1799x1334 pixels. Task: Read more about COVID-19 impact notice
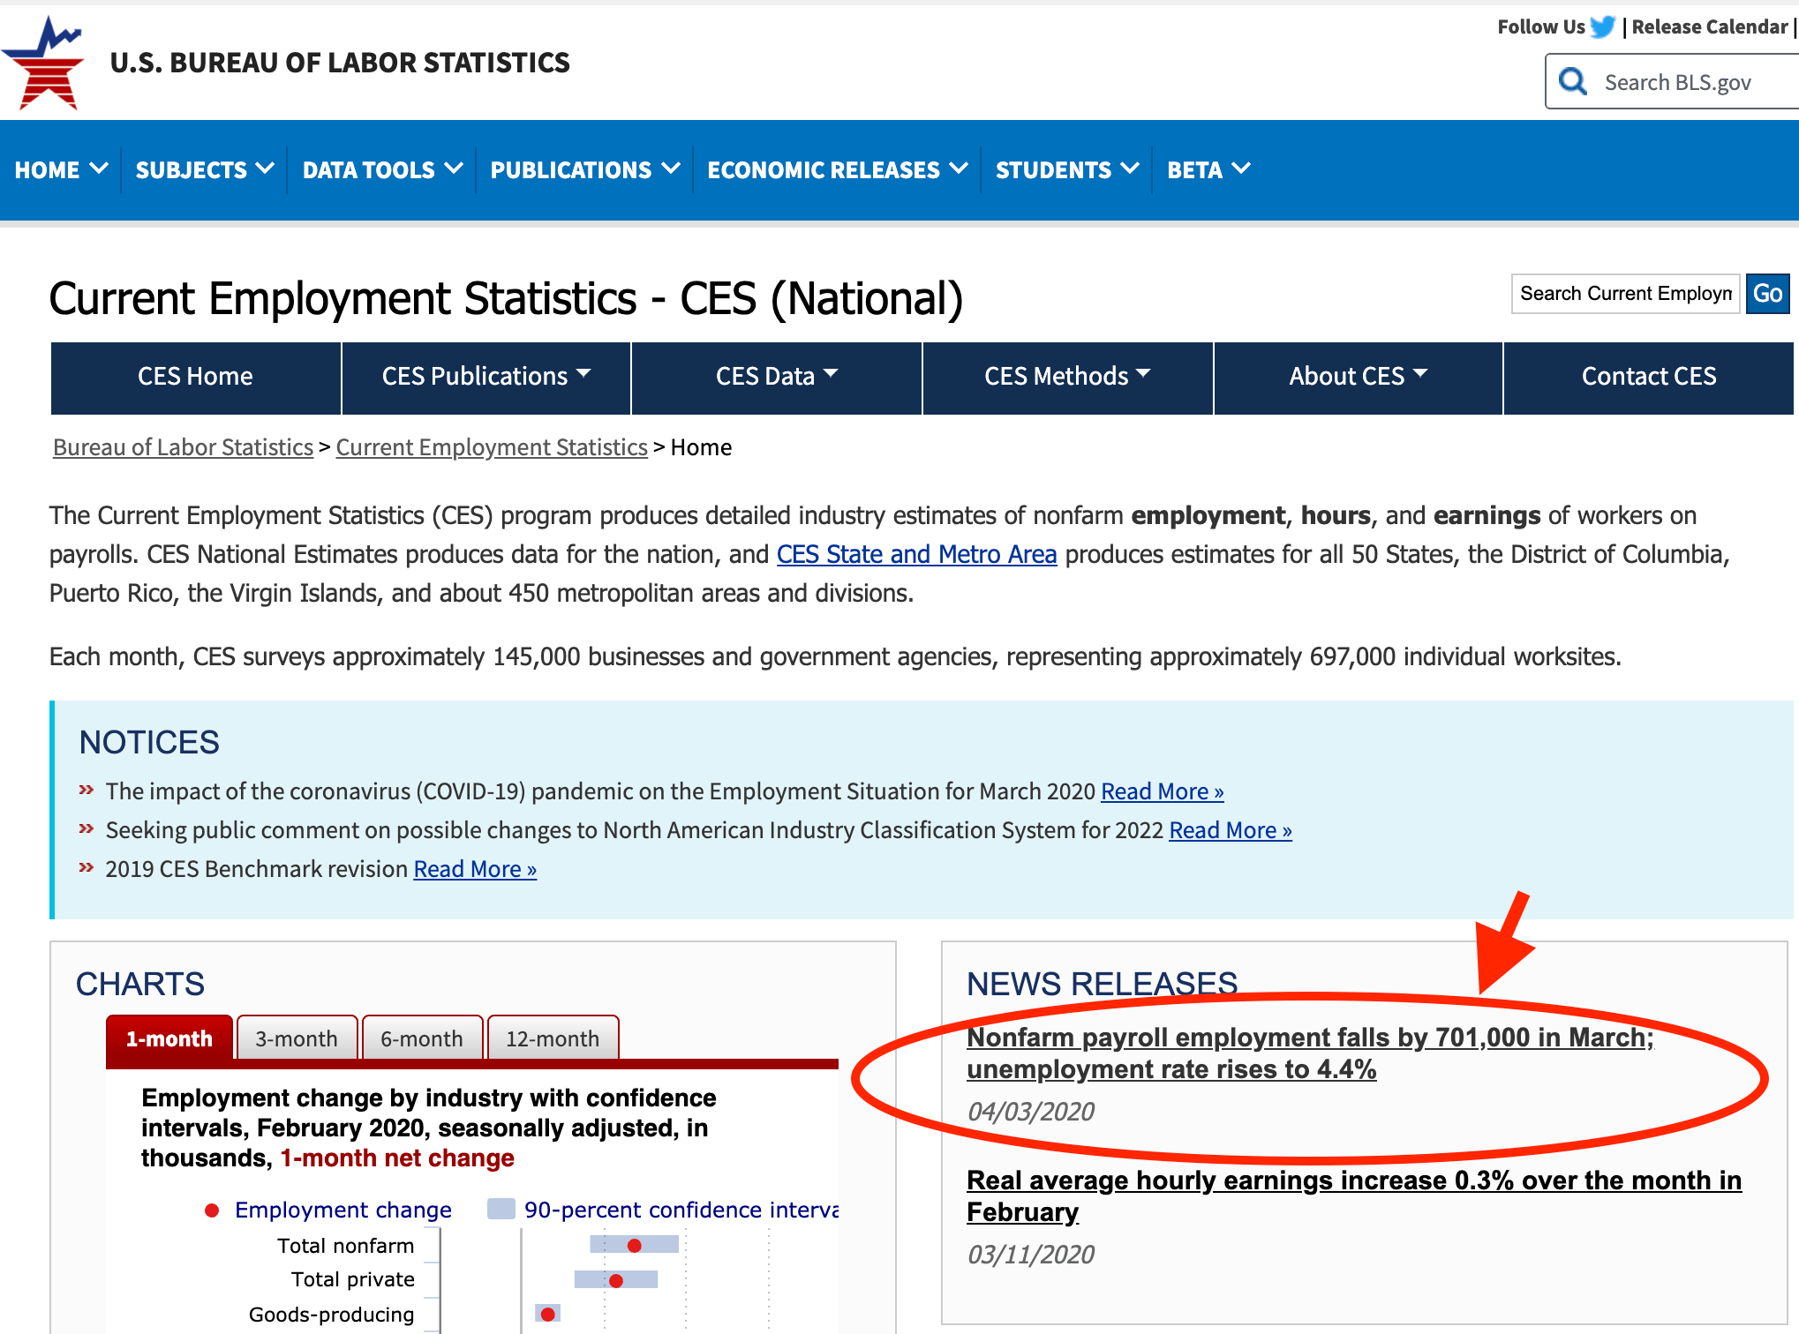[x=1162, y=791]
